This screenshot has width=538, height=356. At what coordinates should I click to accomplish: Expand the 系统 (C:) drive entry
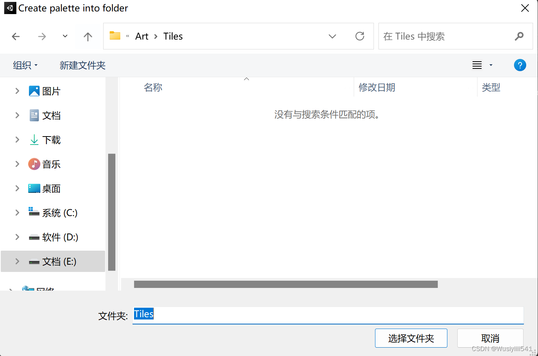tap(17, 213)
